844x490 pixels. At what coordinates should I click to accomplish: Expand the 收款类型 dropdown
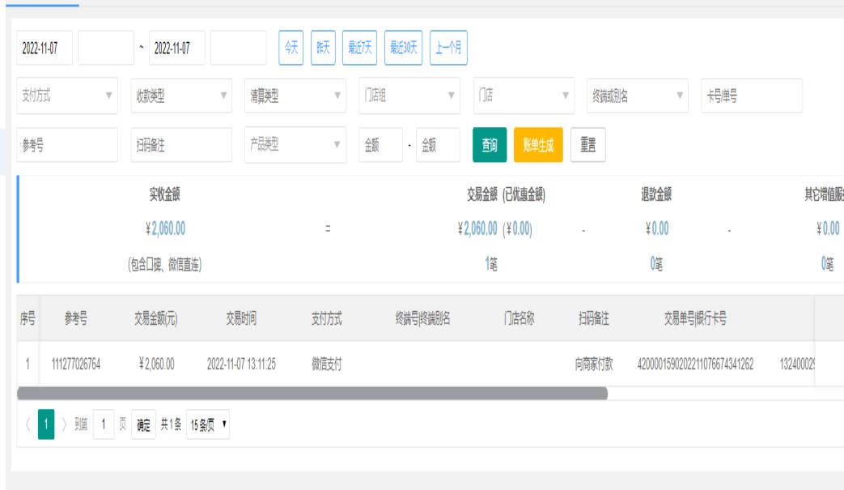click(x=181, y=96)
